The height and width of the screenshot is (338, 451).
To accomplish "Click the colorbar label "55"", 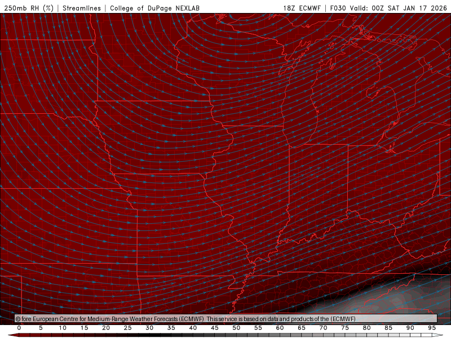I will [x=258, y=328].
